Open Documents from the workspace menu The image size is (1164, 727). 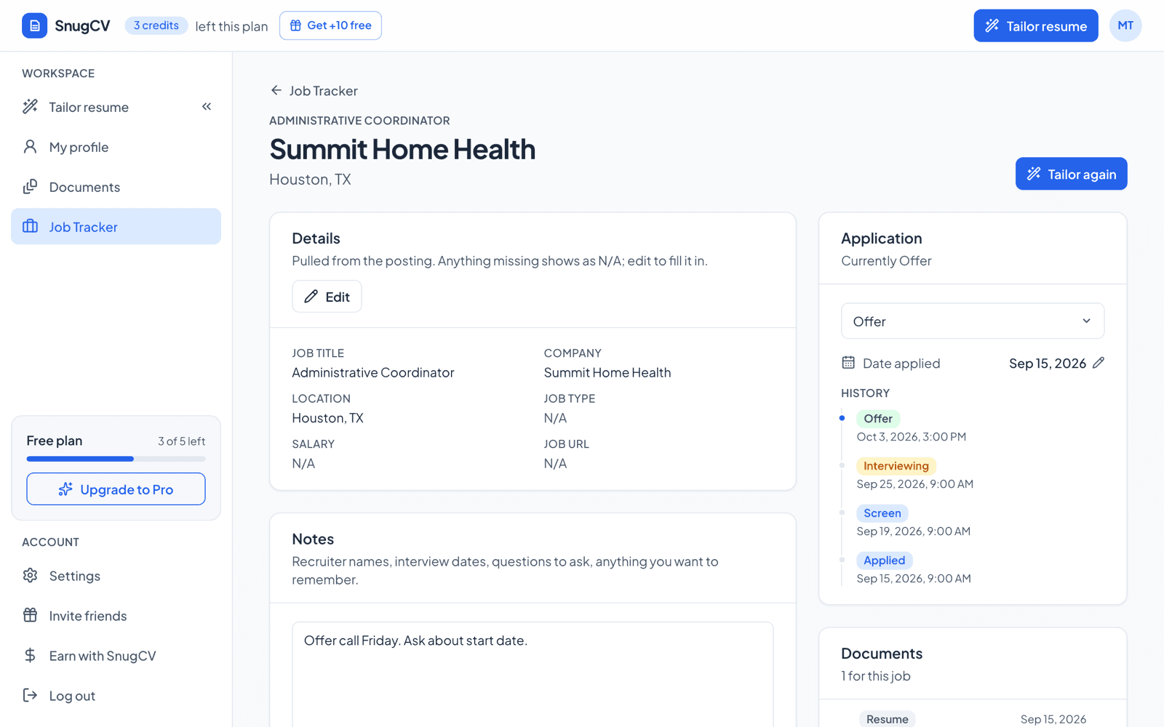tap(116, 187)
